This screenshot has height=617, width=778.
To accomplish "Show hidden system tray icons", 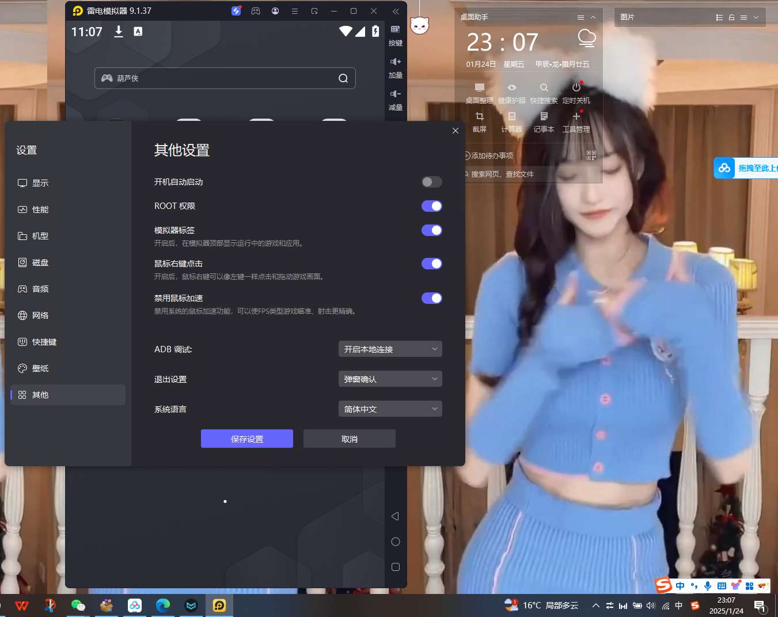I will (596, 605).
